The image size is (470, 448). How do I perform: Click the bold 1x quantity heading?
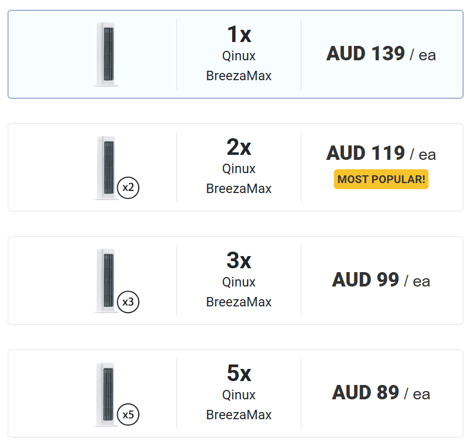pos(239,35)
